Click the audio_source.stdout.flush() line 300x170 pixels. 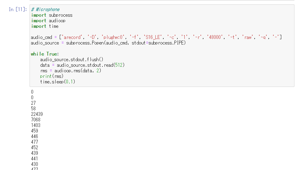coord(71,59)
